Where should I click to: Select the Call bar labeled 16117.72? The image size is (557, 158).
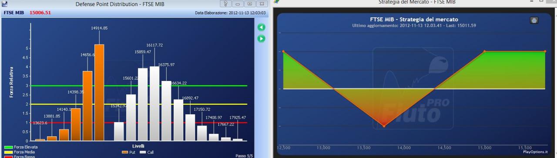point(154,103)
